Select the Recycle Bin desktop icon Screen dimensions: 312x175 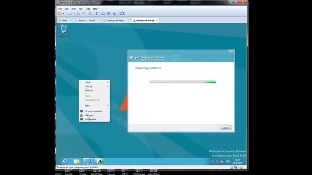pos(64,31)
